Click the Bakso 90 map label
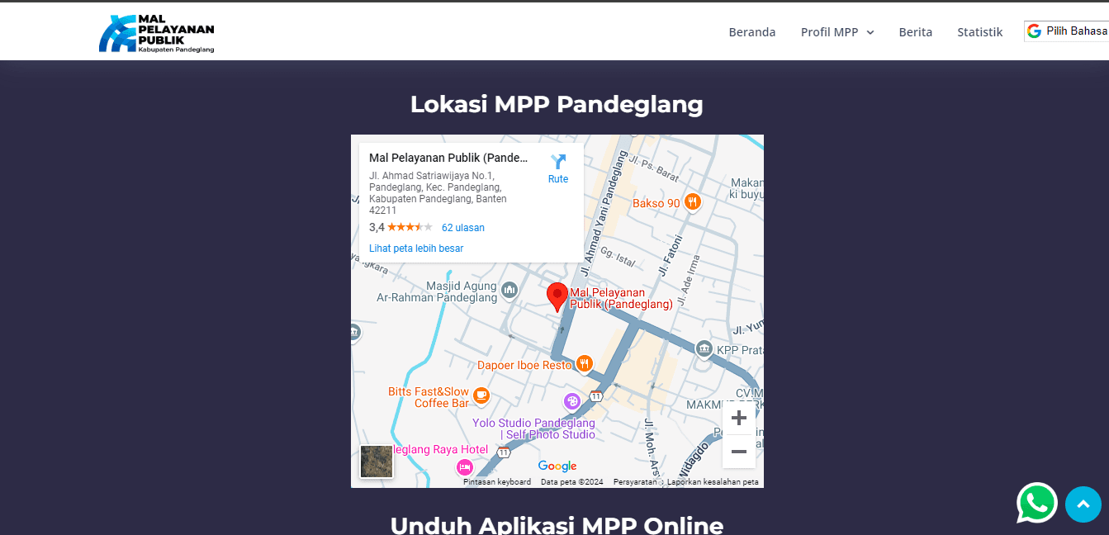The width and height of the screenshot is (1109, 535). (656, 203)
